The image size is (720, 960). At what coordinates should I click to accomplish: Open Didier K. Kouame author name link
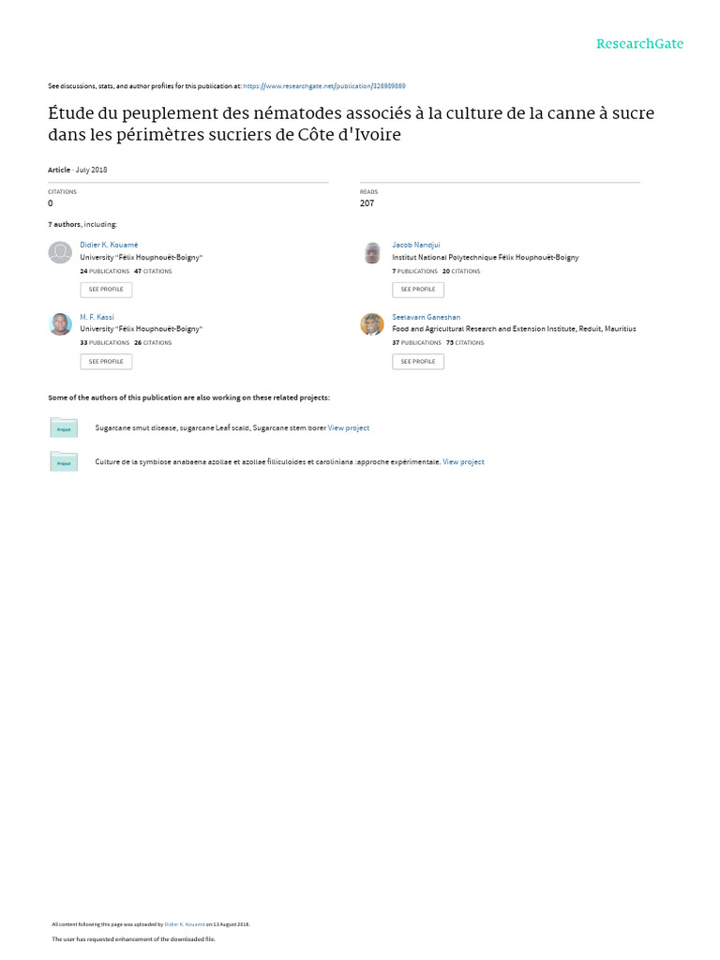[x=109, y=245]
